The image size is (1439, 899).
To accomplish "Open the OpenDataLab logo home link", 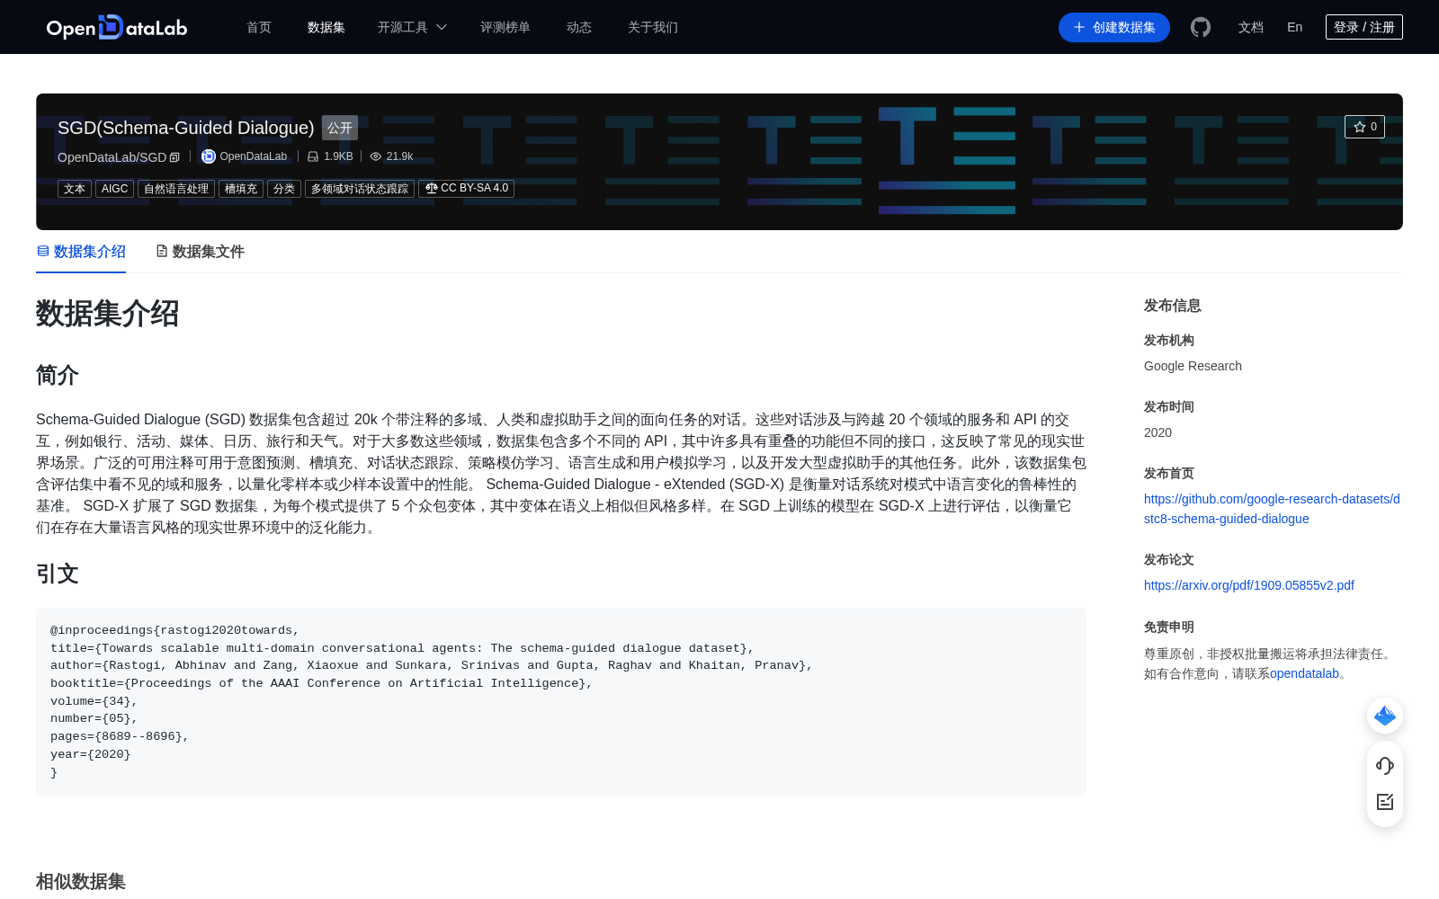I will click(x=117, y=27).
